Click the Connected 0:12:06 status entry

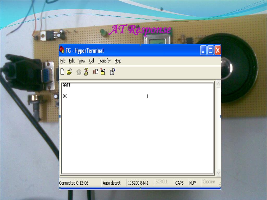coord(74,183)
